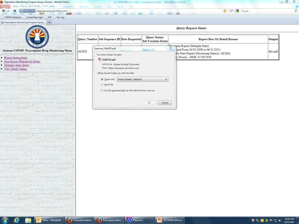
Task: Open the History menu
Action: [x=23, y=6]
